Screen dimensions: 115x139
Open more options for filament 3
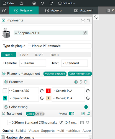pyautogui.click(x=42, y=98)
